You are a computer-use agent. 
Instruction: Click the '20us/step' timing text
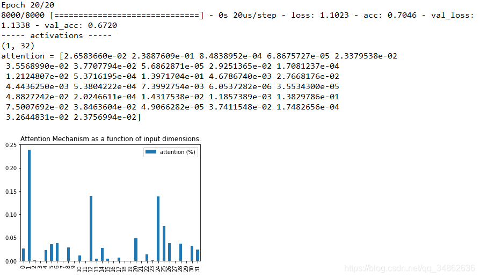click(254, 15)
